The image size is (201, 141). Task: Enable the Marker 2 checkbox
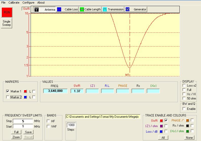click(x=8, y=97)
